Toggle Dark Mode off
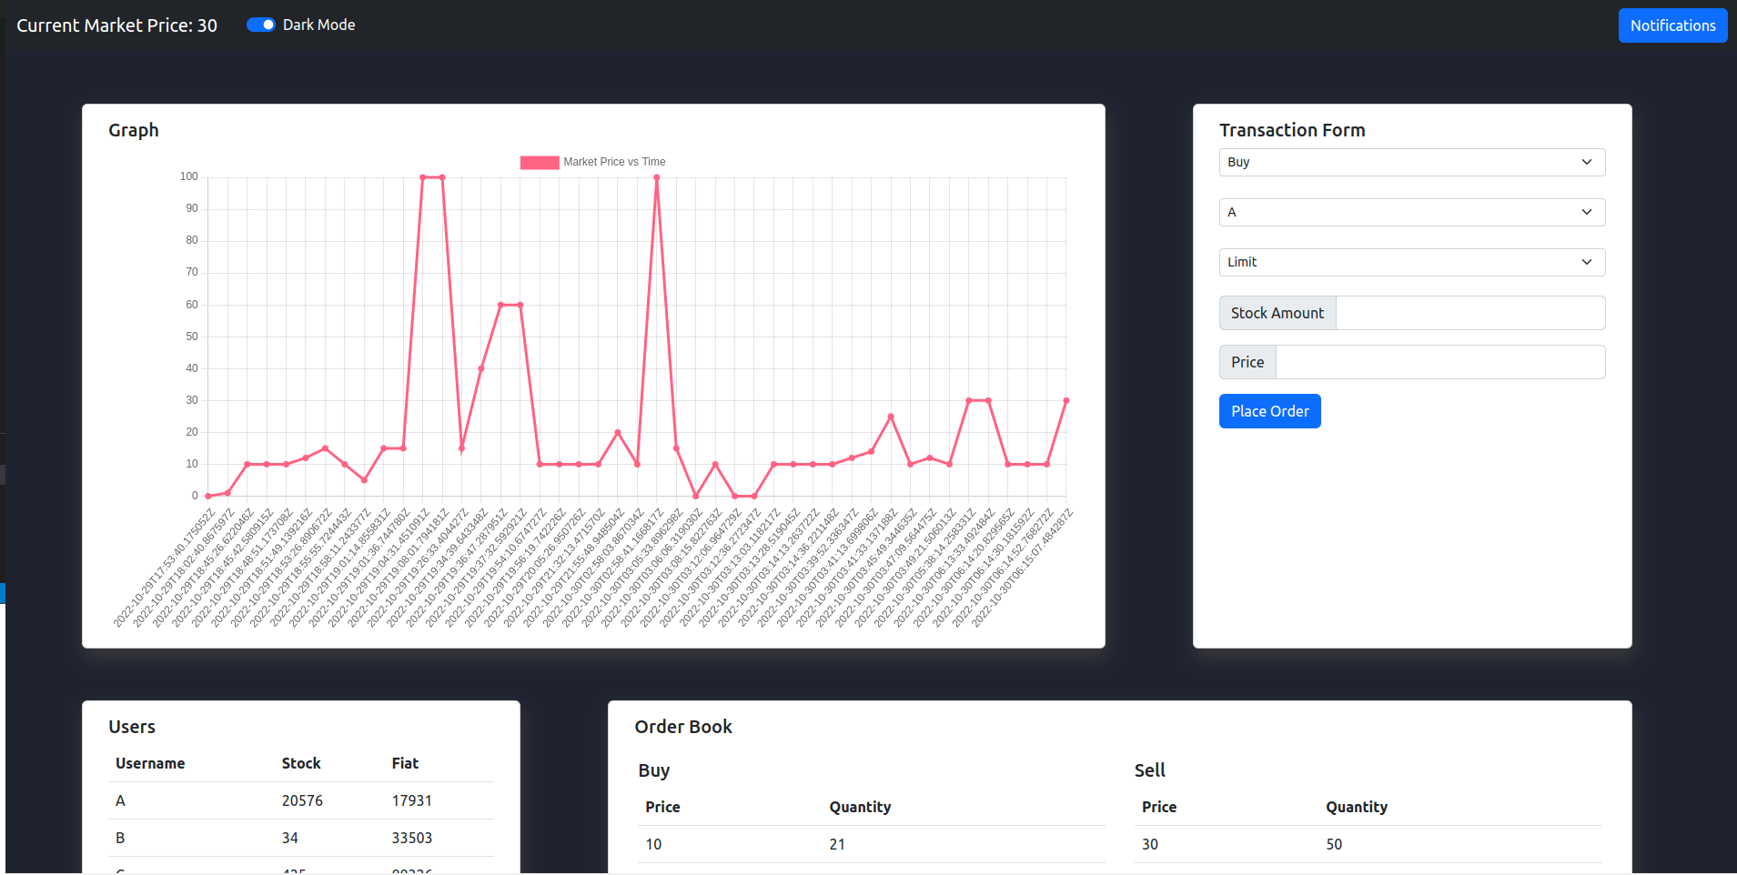1737x875 pixels. point(261,25)
